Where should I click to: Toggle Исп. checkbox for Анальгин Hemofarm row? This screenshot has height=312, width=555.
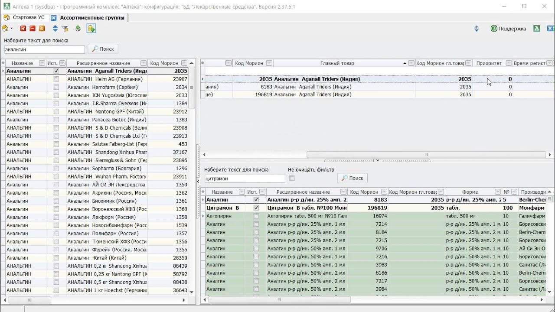[x=56, y=87]
